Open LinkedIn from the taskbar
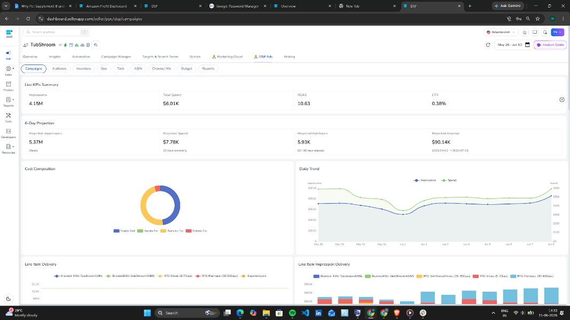The width and height of the screenshot is (570, 320). pos(318,313)
